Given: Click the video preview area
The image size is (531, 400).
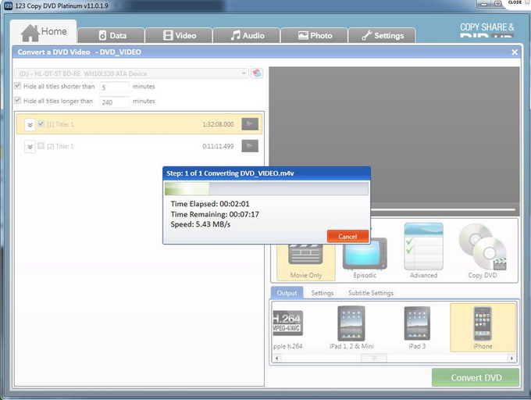Looking at the screenshot, I should (394, 135).
